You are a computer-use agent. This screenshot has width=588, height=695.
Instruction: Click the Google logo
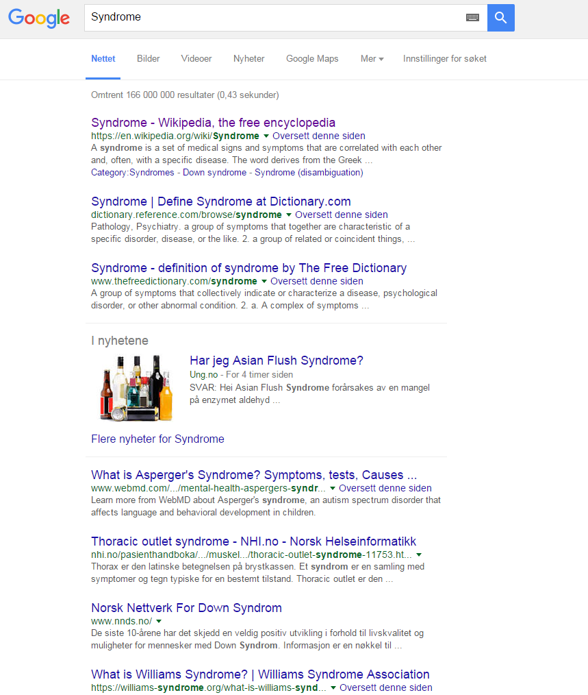click(x=39, y=18)
